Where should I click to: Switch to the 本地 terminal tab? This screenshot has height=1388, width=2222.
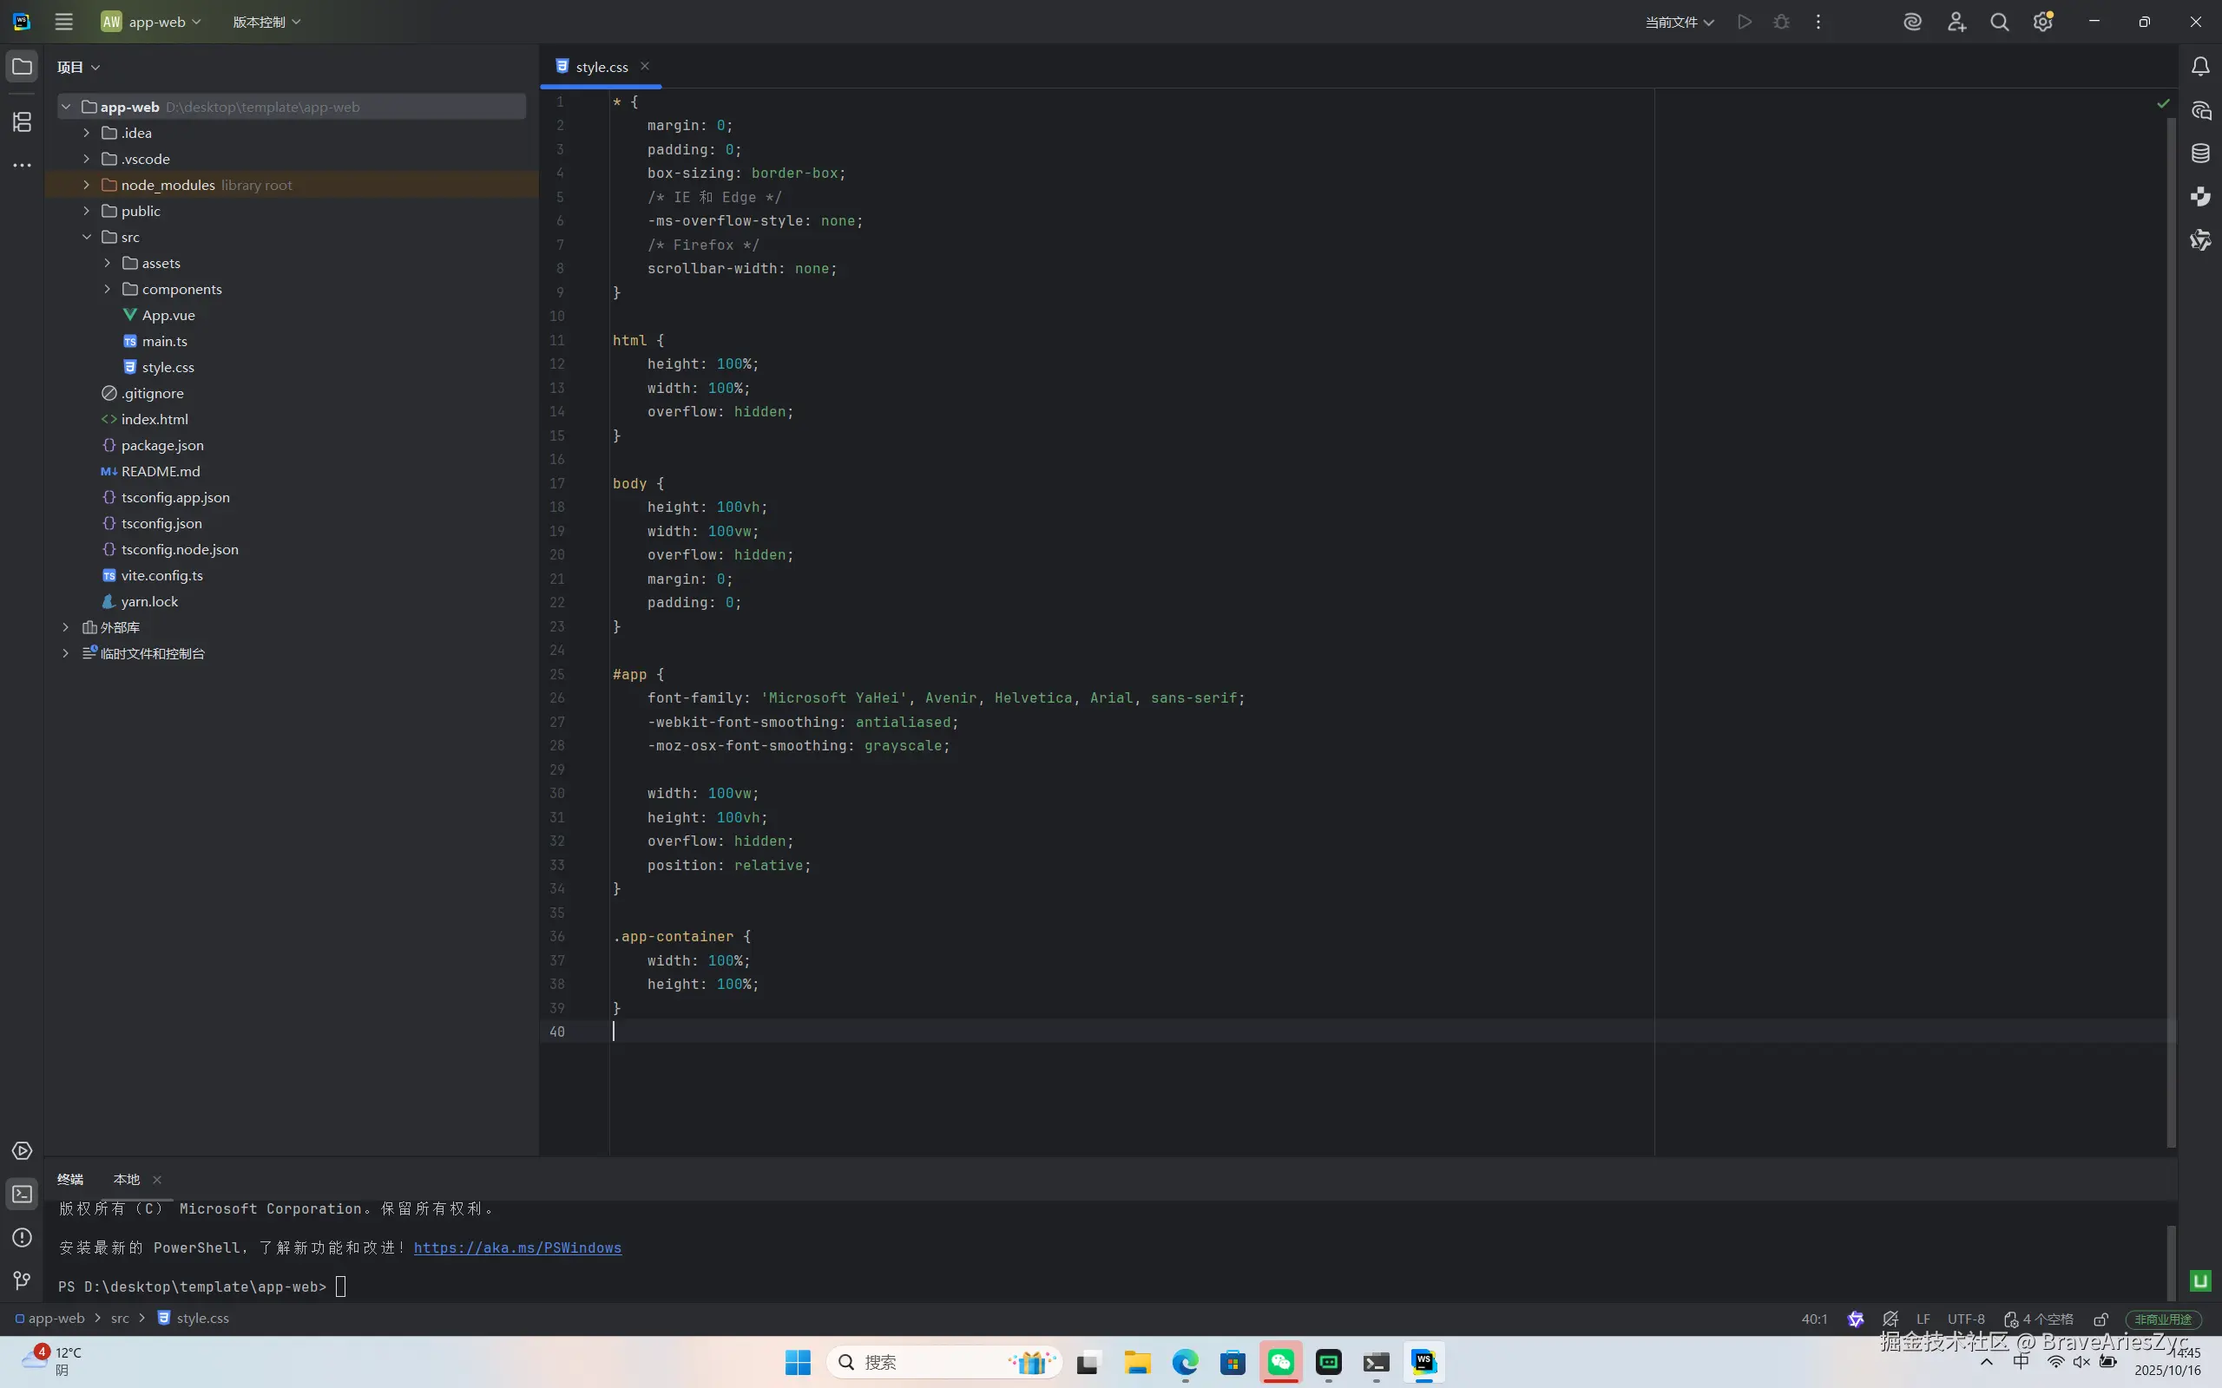[x=127, y=1180]
